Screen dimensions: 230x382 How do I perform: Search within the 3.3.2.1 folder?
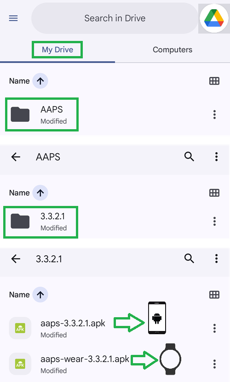pos(189,258)
